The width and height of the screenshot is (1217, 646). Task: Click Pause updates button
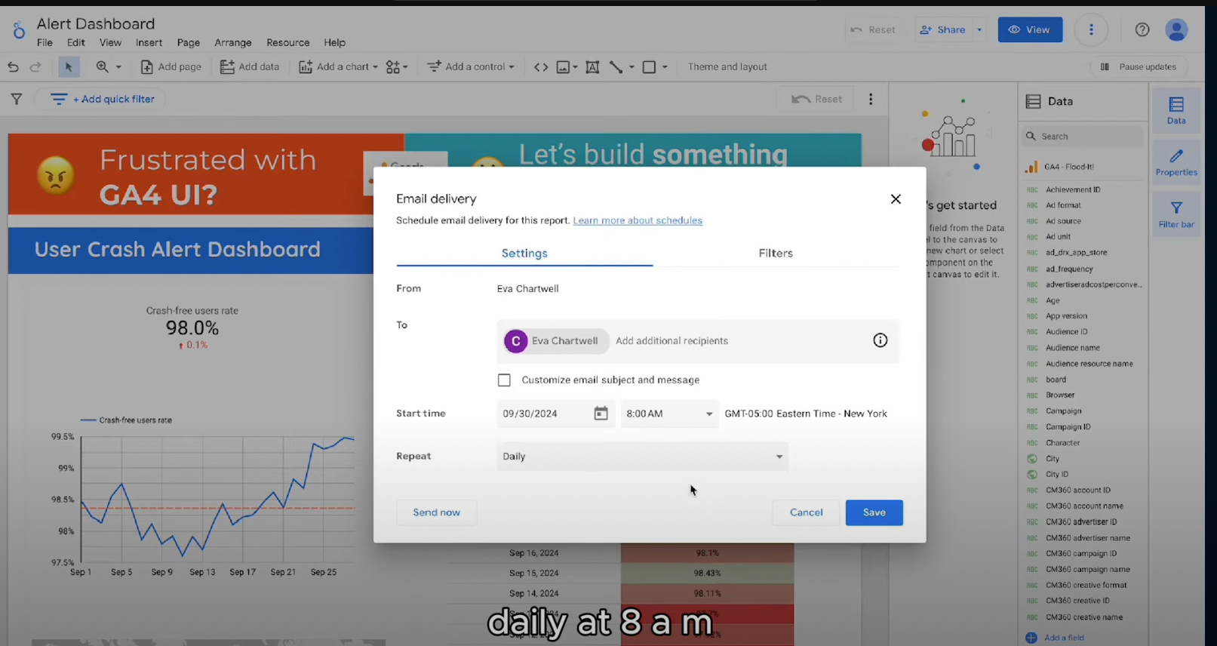click(x=1139, y=67)
